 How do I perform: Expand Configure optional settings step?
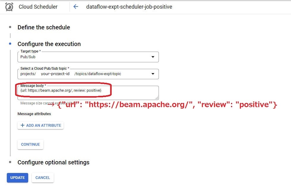coord(53,162)
